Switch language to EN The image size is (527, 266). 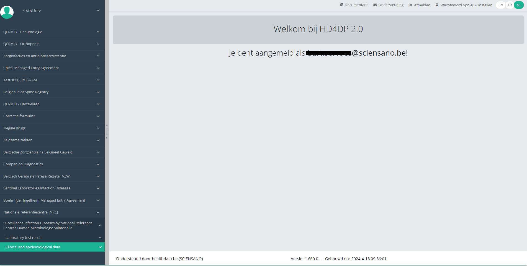tap(501, 5)
